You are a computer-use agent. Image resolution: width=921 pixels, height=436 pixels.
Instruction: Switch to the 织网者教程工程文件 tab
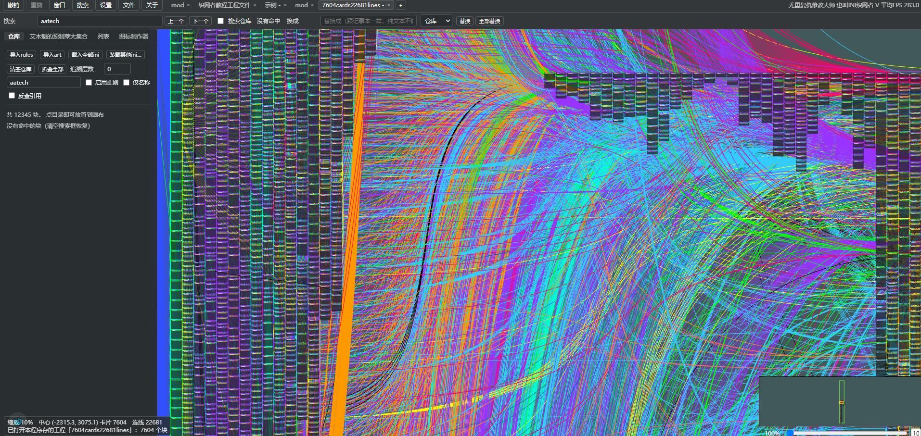(224, 5)
